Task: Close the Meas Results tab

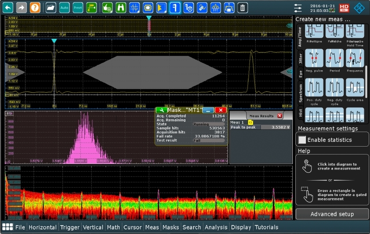Action: pos(279,116)
